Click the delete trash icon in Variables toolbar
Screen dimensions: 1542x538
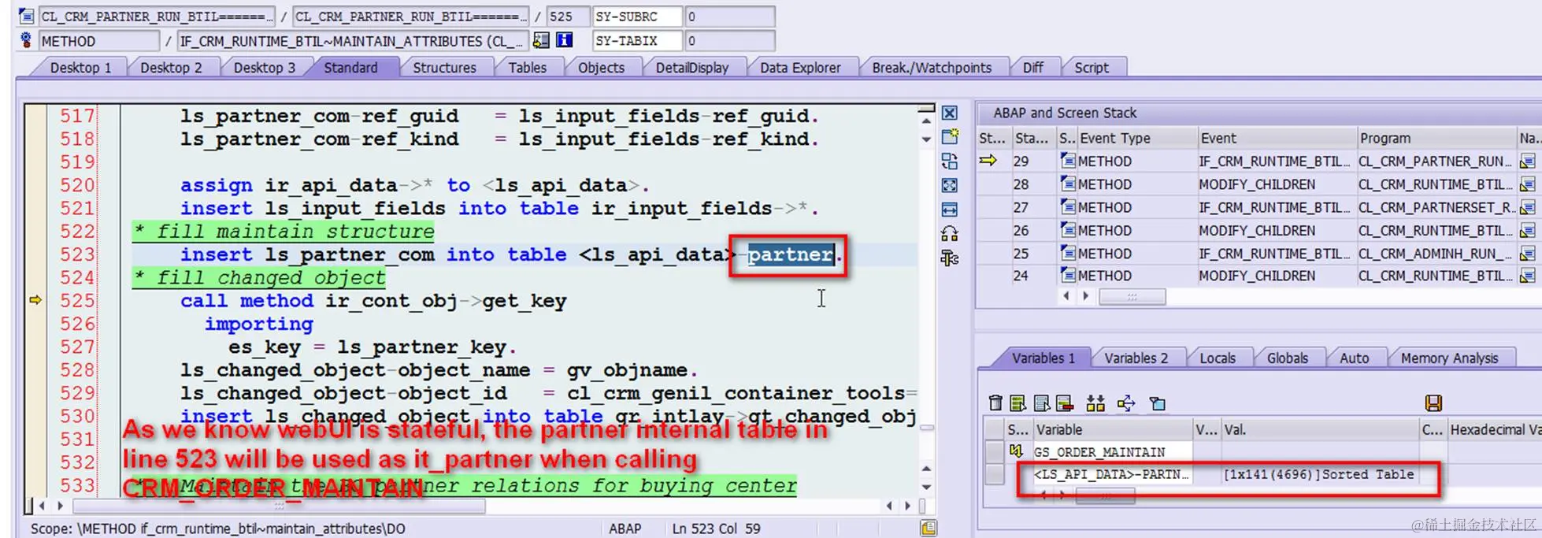tap(995, 403)
